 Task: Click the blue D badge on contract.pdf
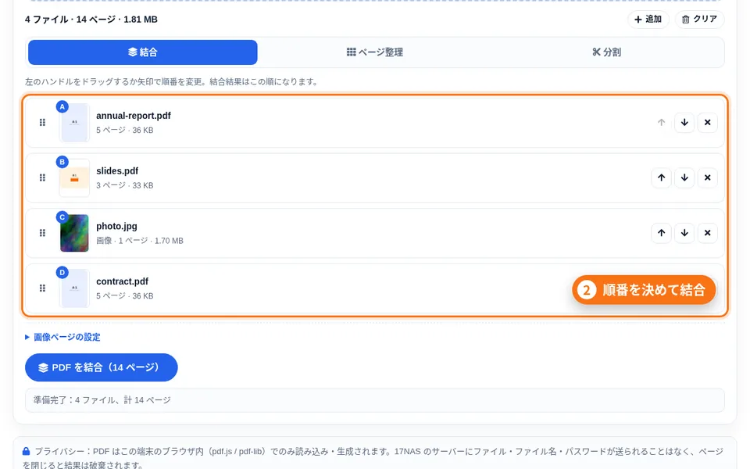pyautogui.click(x=62, y=272)
